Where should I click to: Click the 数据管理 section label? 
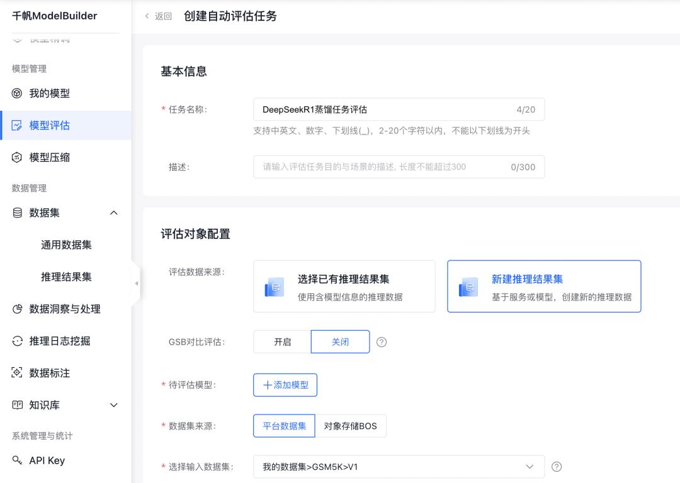tap(29, 188)
